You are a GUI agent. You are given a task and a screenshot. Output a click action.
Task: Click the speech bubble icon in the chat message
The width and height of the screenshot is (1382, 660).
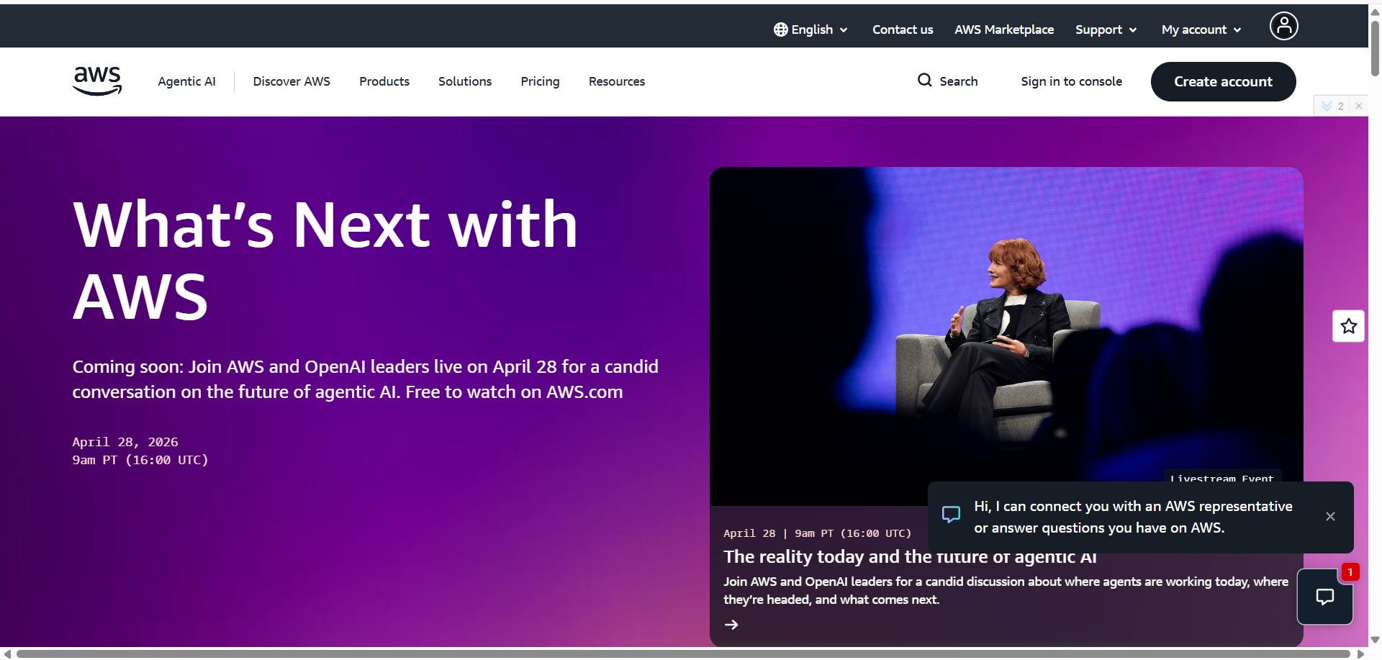(951, 515)
